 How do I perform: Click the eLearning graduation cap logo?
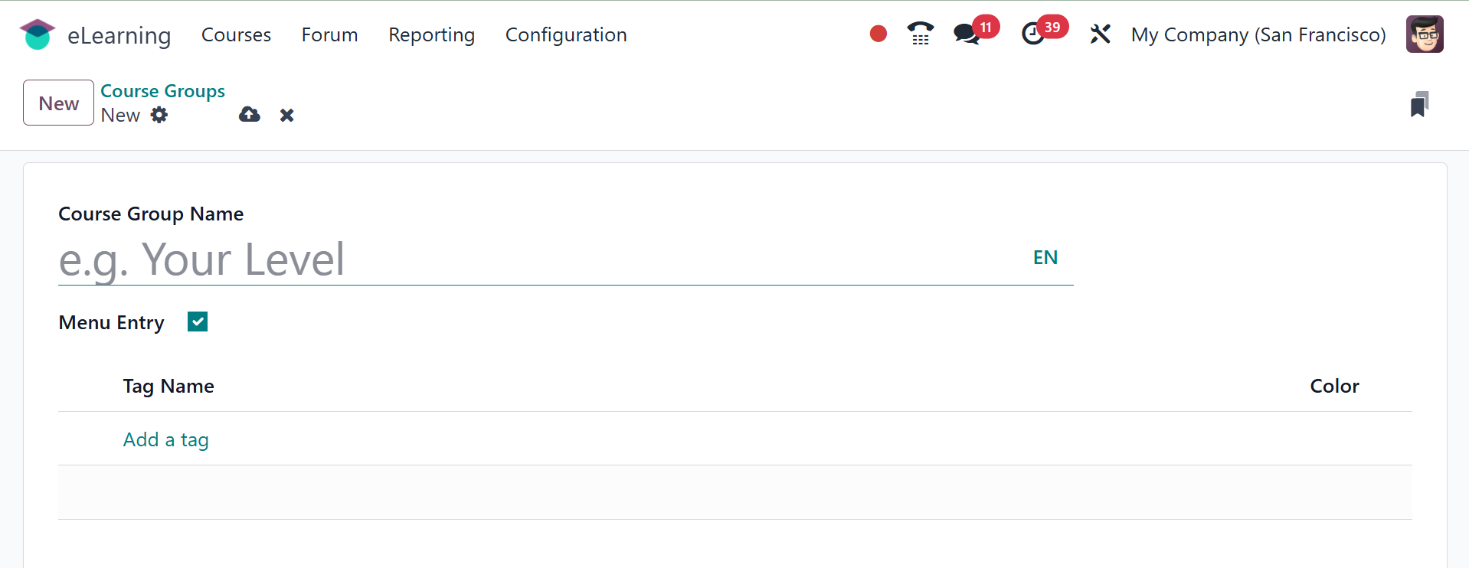[x=37, y=34]
